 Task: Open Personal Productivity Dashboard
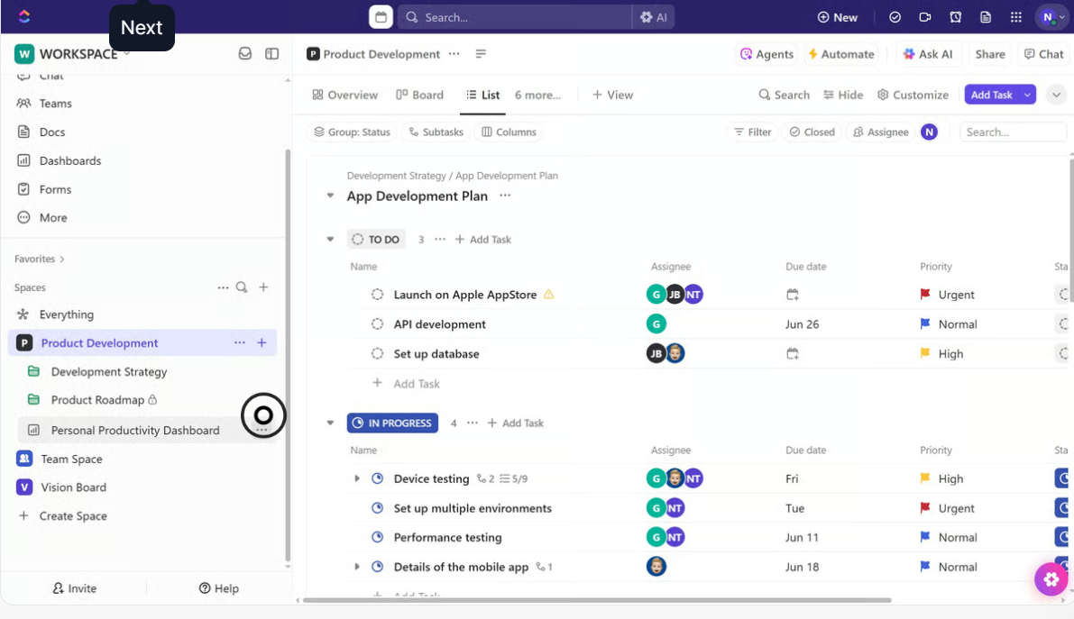(x=135, y=430)
